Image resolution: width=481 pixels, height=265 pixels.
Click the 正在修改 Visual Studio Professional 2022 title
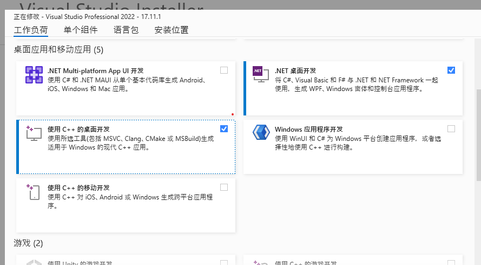(88, 17)
